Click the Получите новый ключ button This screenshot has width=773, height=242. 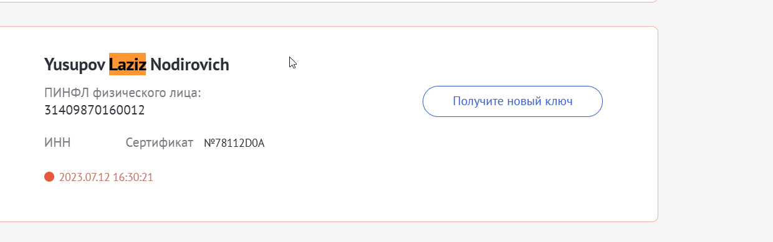tap(512, 101)
